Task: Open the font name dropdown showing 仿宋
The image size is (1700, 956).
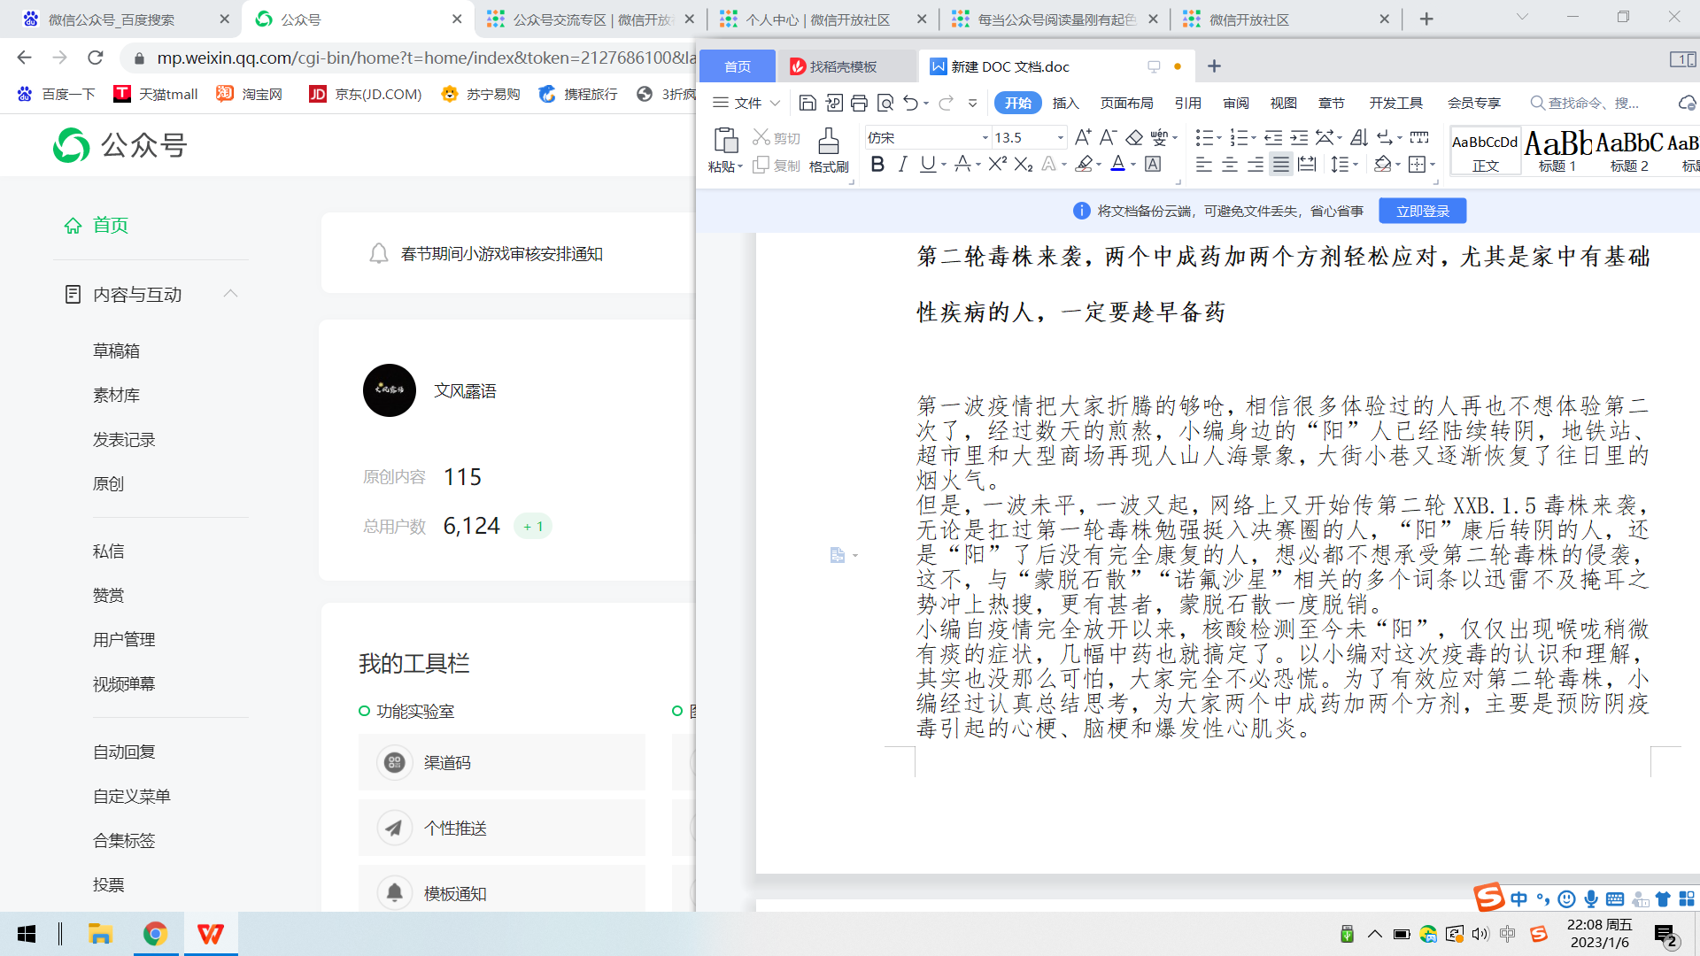Action: (985, 137)
